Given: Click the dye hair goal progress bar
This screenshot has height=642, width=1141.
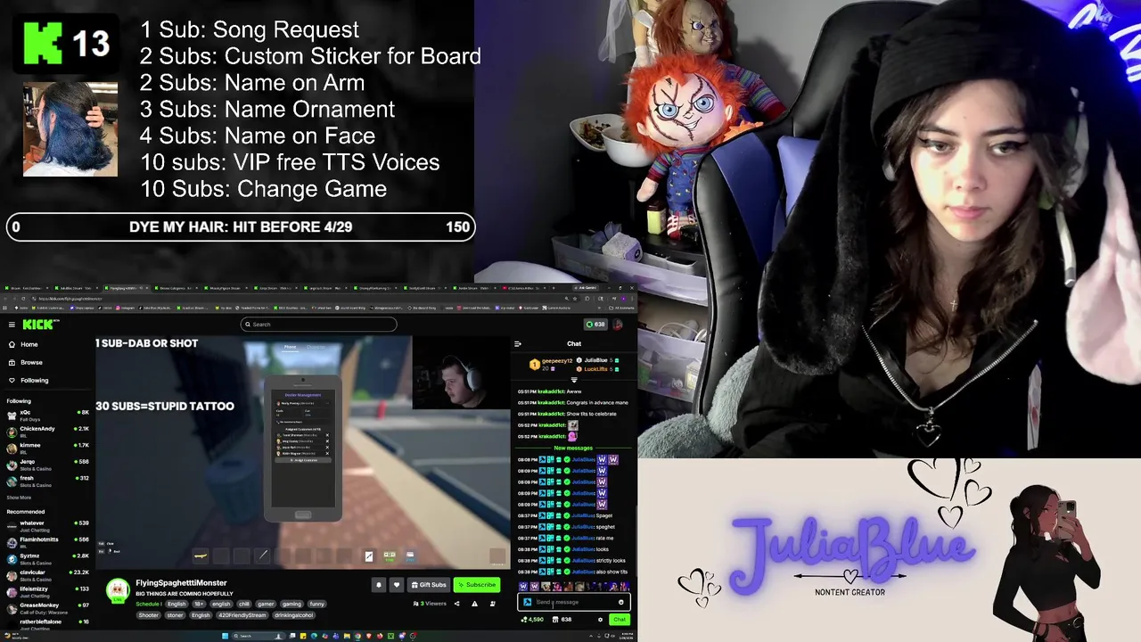Looking at the screenshot, I should [x=241, y=226].
